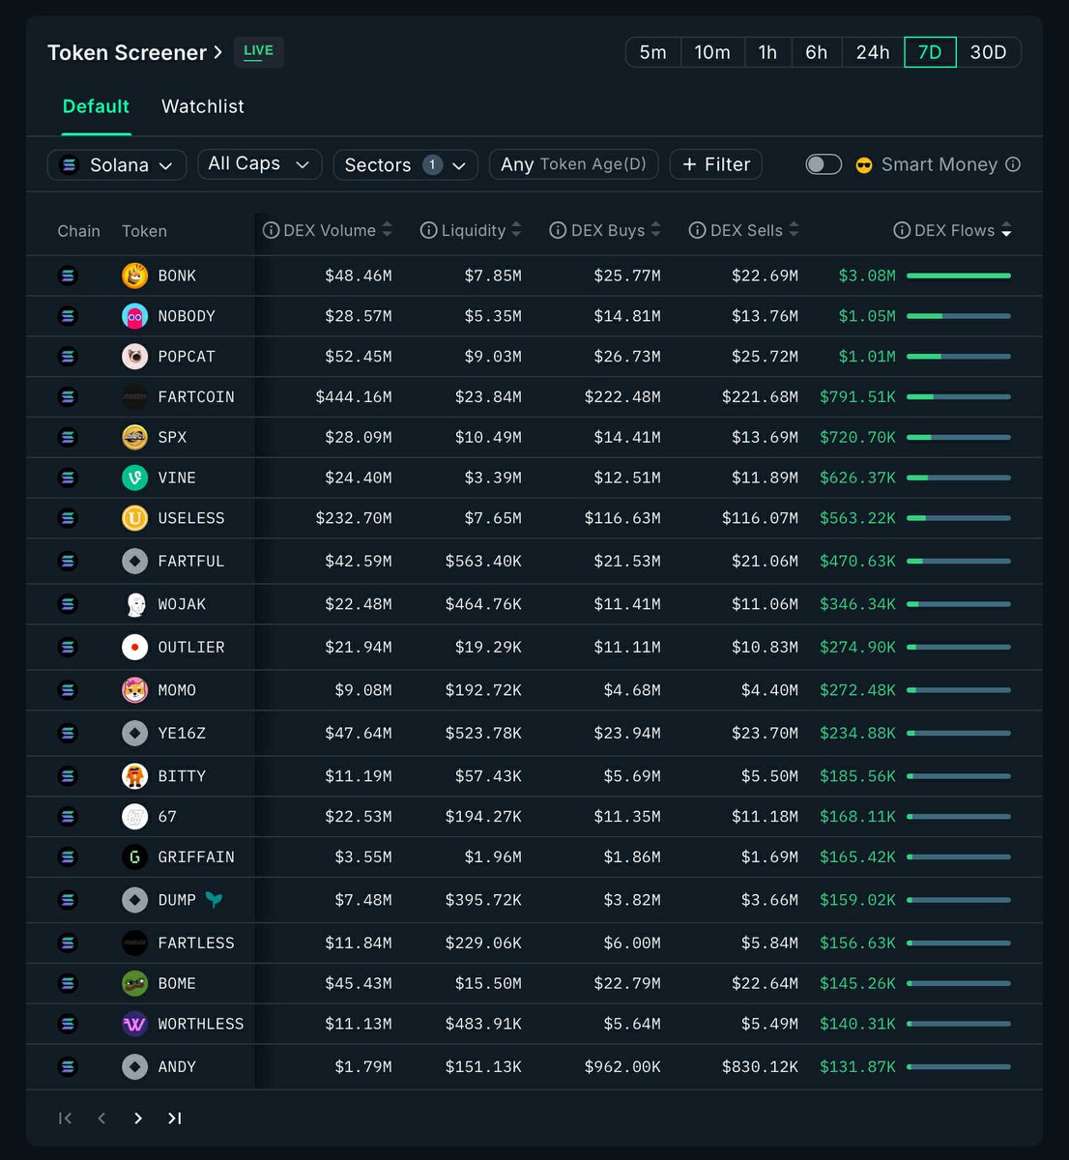This screenshot has height=1160, width=1069.
Task: Select the 30D timeframe
Action: coord(988,52)
